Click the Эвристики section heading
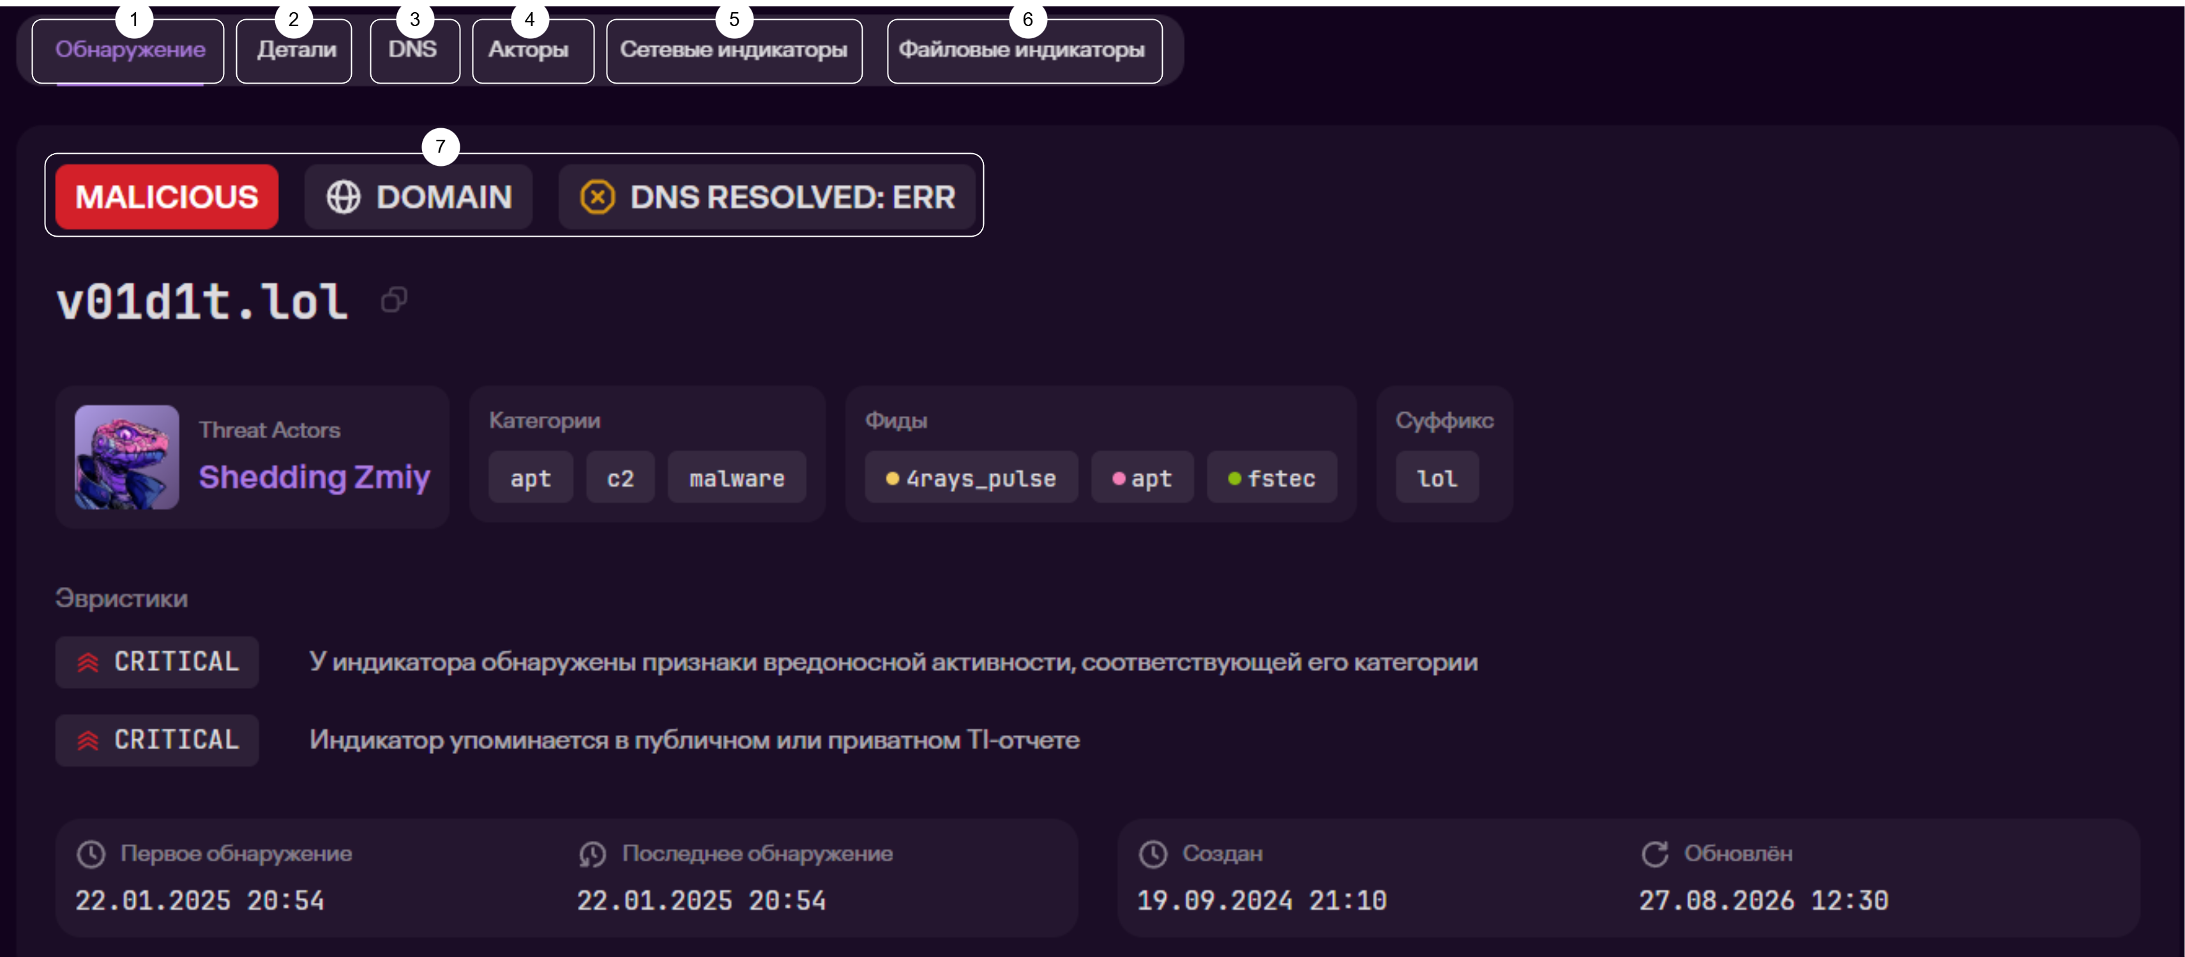Viewport: 2185px width, 957px height. tap(121, 598)
